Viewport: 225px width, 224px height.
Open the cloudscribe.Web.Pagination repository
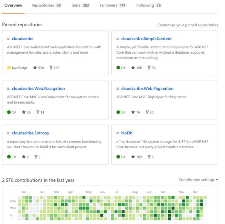[147, 88]
